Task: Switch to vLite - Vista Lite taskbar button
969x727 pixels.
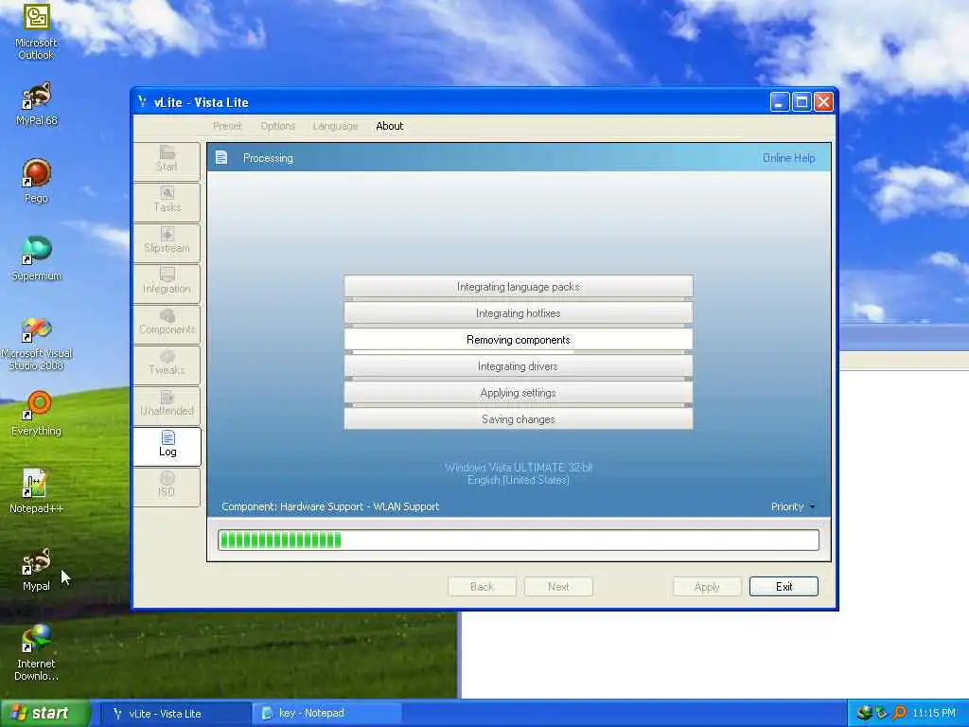Action: 175,714
